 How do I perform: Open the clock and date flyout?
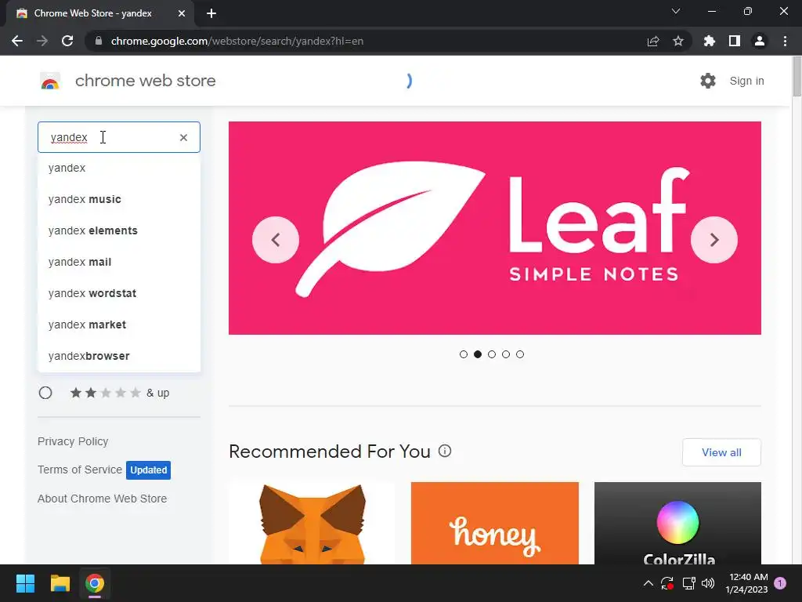click(x=746, y=583)
